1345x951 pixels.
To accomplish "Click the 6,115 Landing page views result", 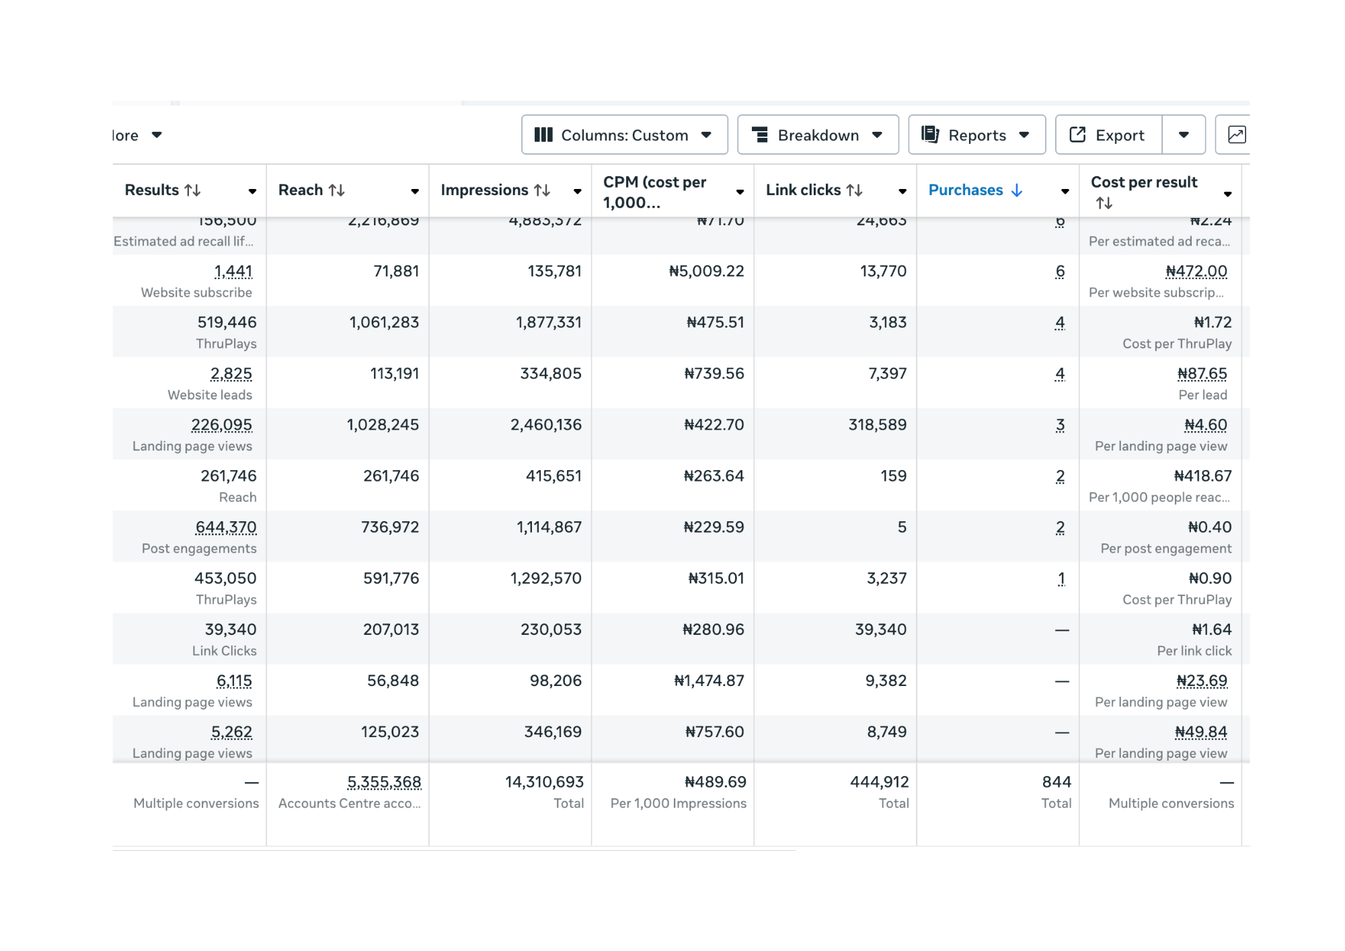I will click(234, 681).
